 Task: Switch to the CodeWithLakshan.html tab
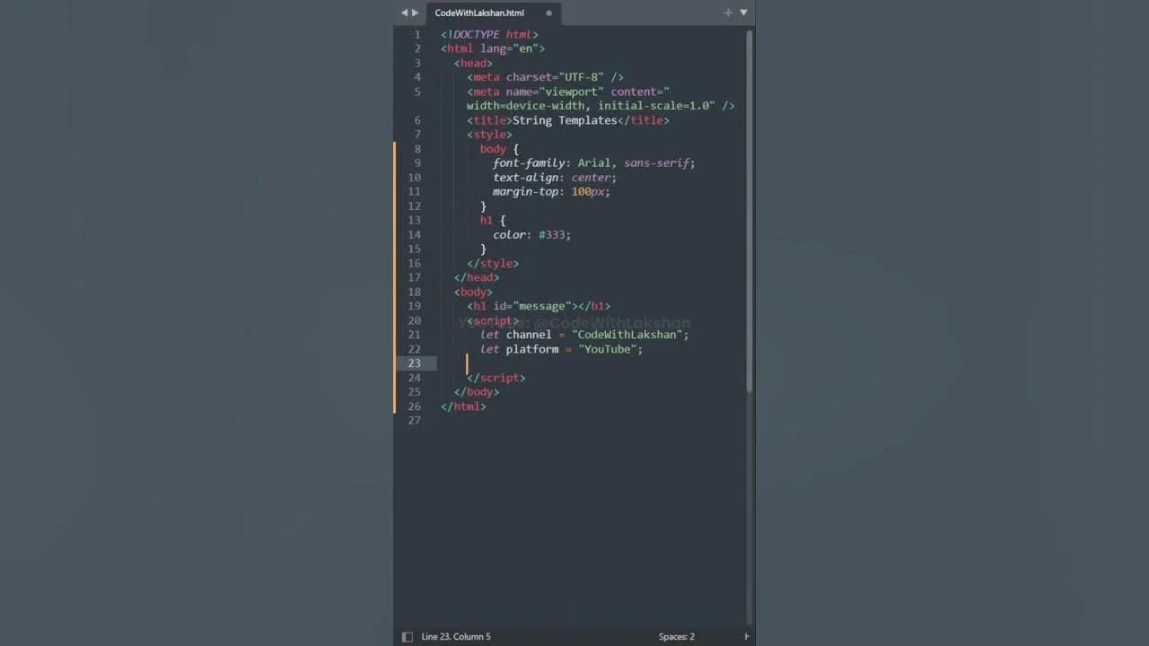pyautogui.click(x=478, y=13)
